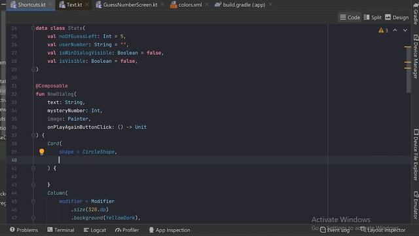Open the Gradle side panel

coord(416,13)
